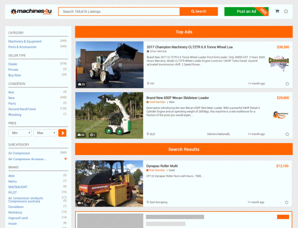Open the Max price dropdown

[x=45, y=133]
